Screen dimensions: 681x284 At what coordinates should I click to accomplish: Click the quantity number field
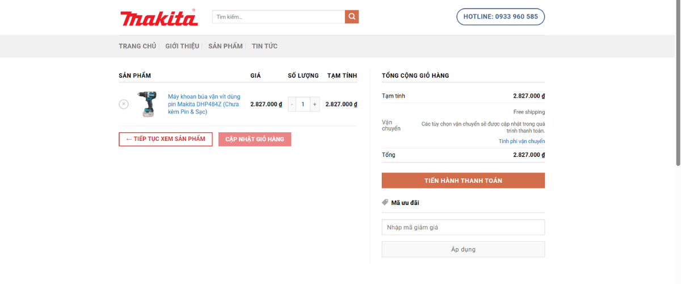click(303, 104)
